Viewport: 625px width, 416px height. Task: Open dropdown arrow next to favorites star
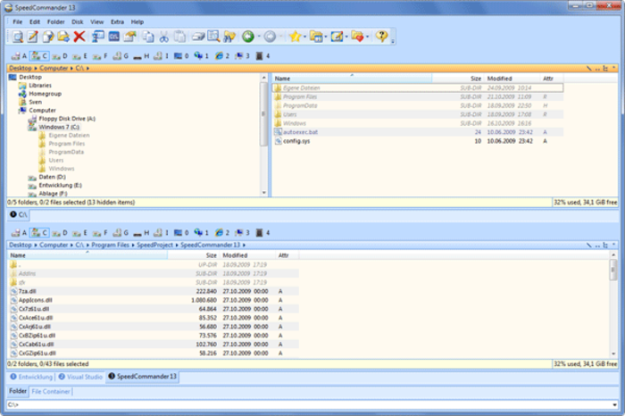(305, 37)
